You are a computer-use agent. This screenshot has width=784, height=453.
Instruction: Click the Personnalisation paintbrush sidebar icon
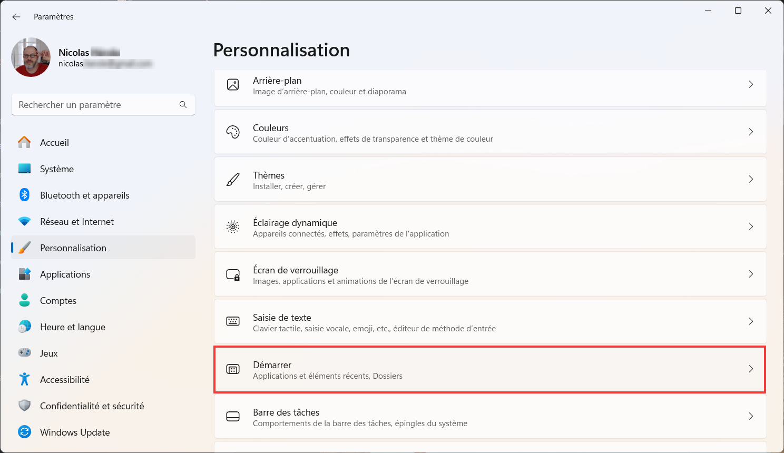click(x=24, y=248)
